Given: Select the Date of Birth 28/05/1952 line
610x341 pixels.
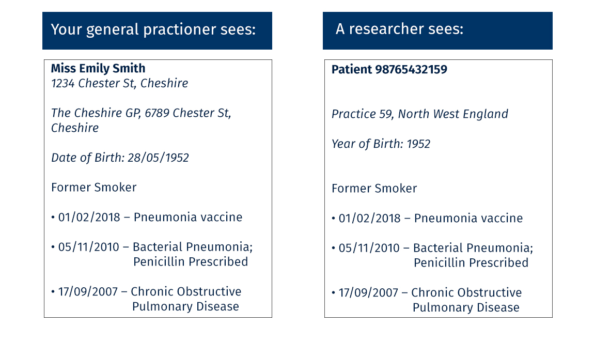Looking at the screenshot, I should point(120,158).
